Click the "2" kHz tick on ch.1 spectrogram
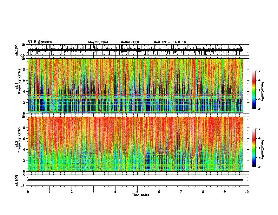278x215 pixels. [x=24, y=102]
